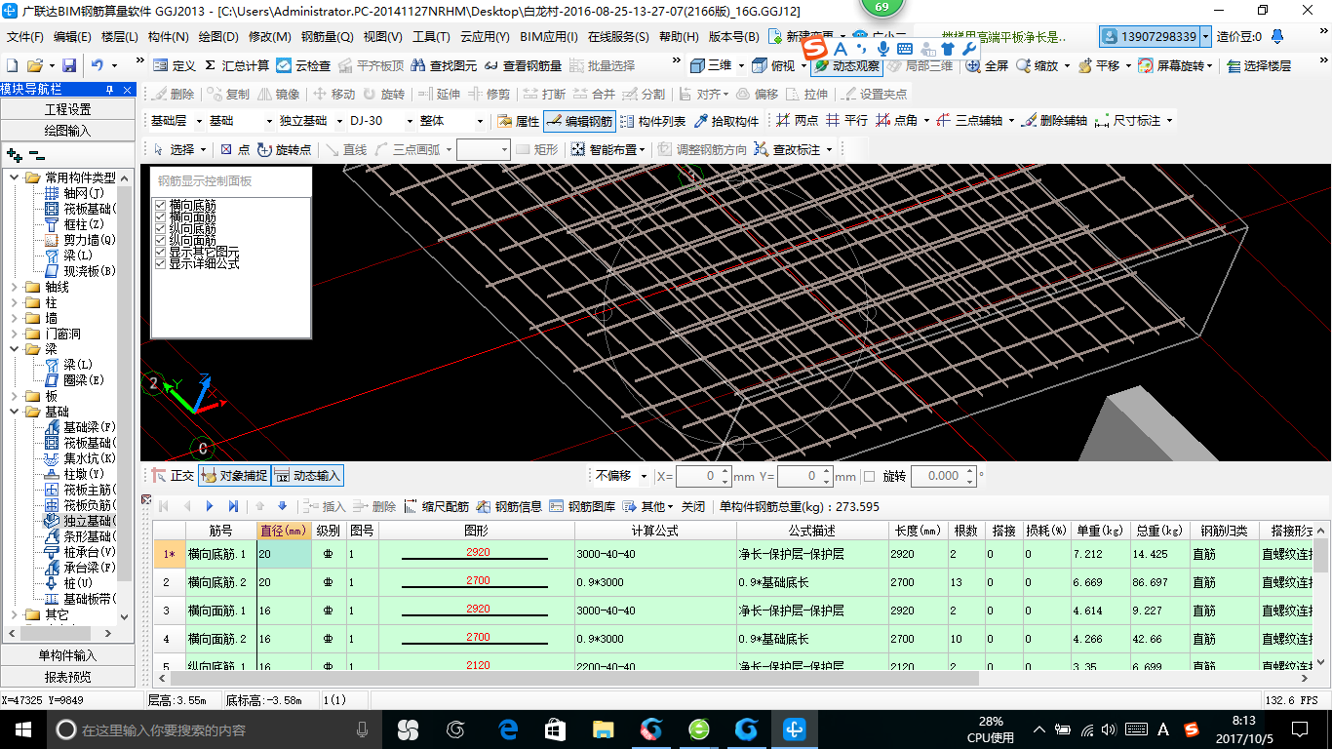Open File Explorer from the taskbar
The height and width of the screenshot is (749, 1332).
604,729
